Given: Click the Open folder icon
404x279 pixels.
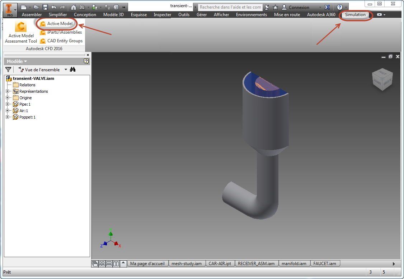Looking at the screenshot, I should pyautogui.click(x=37, y=8).
